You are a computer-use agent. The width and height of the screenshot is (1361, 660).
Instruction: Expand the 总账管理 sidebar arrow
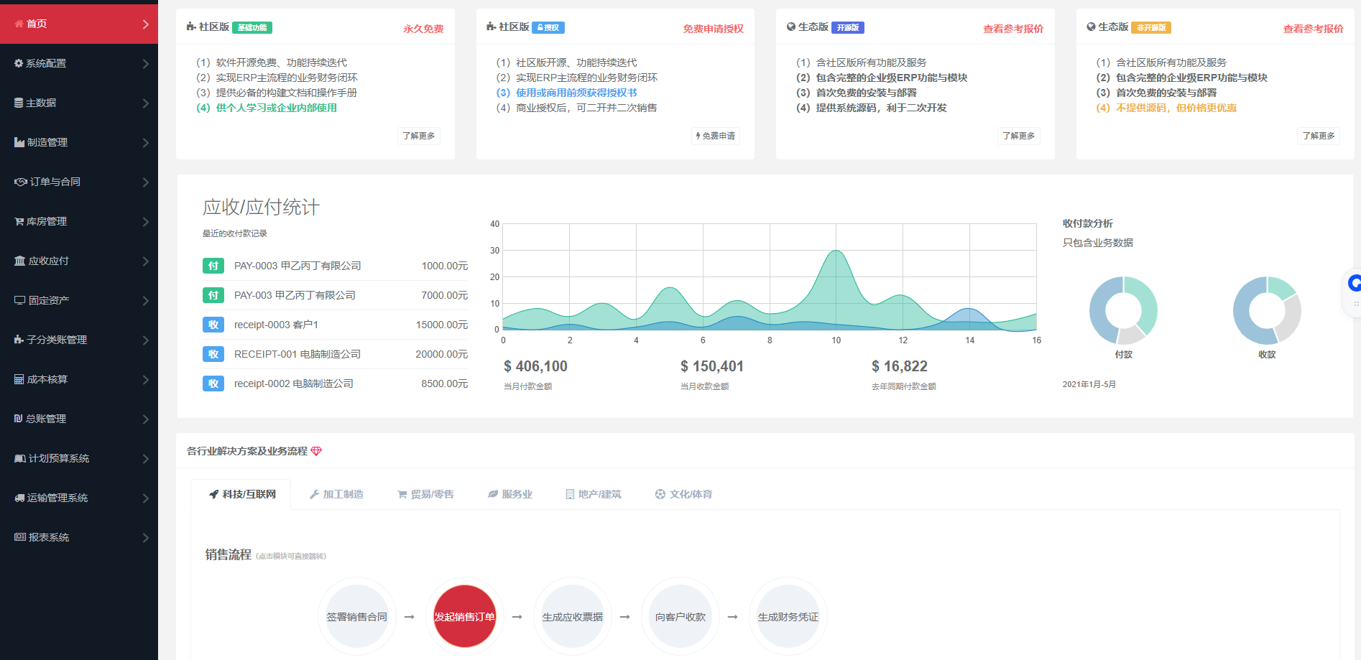click(145, 419)
